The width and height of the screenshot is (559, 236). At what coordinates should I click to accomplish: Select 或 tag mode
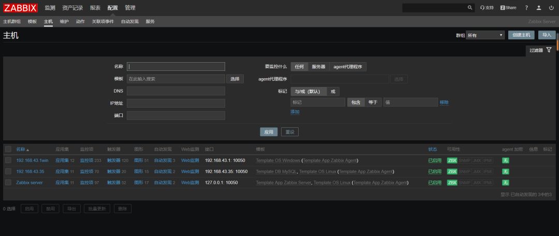coord(333,91)
